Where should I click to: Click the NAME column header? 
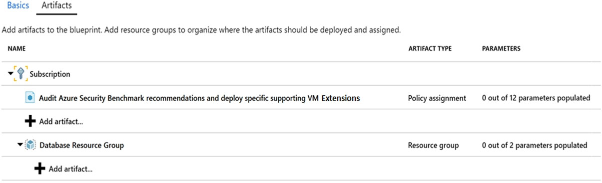pos(16,49)
